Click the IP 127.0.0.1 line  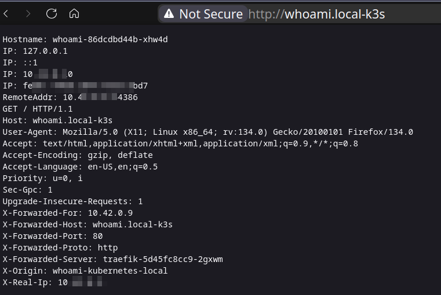click(35, 51)
